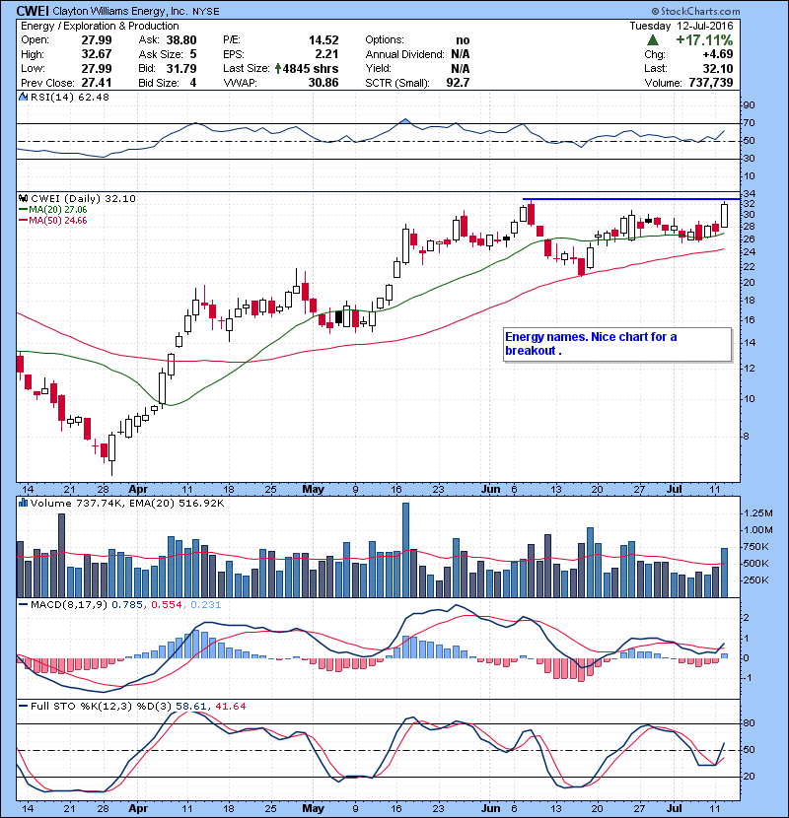Image resolution: width=789 pixels, height=818 pixels.
Task: Click the small green arrow before 4845 shrs
Action: [x=278, y=68]
